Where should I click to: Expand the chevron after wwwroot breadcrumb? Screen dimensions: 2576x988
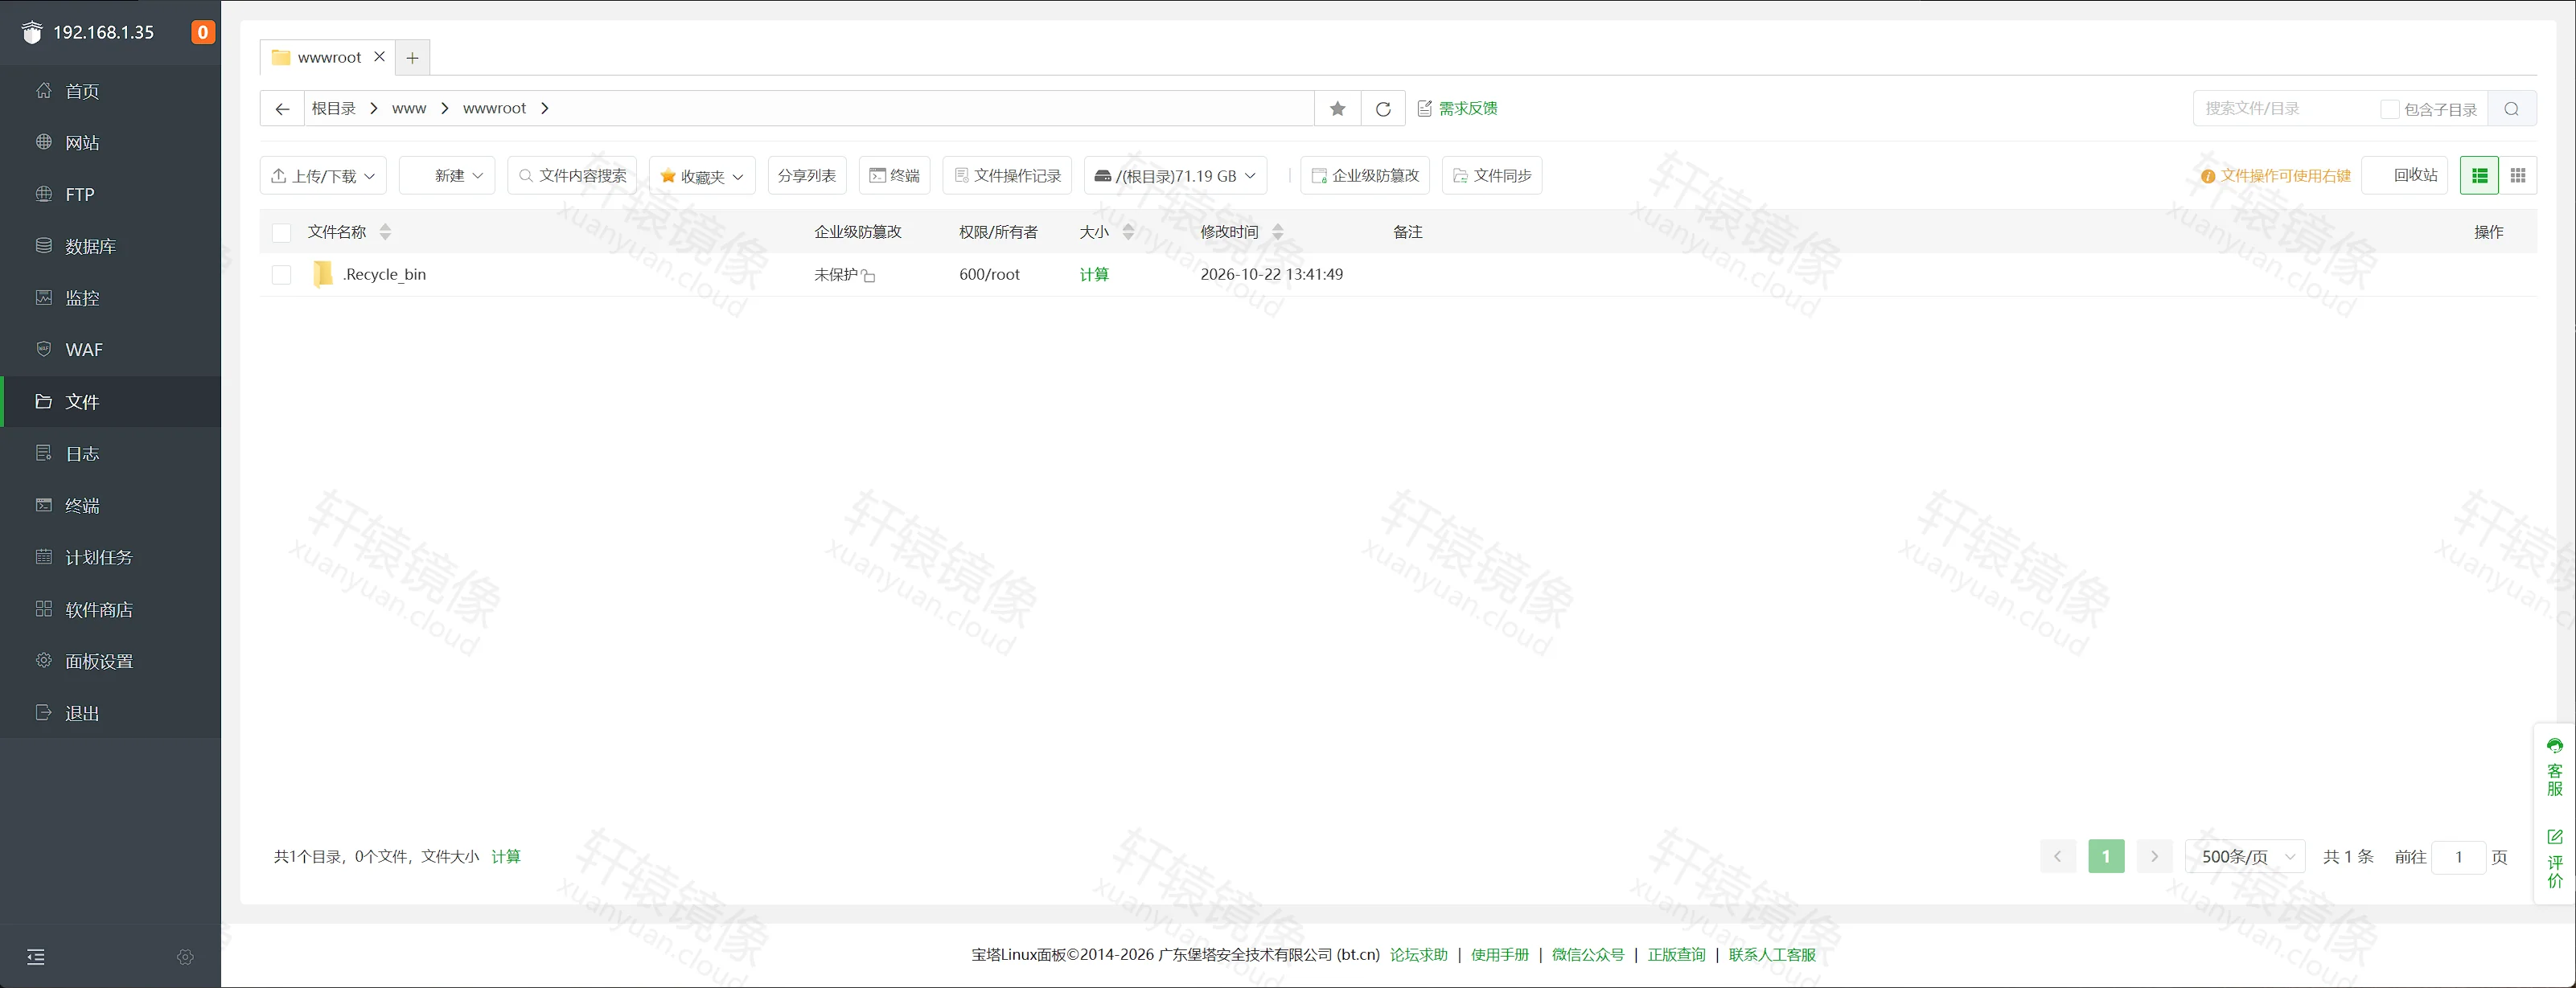[x=544, y=108]
